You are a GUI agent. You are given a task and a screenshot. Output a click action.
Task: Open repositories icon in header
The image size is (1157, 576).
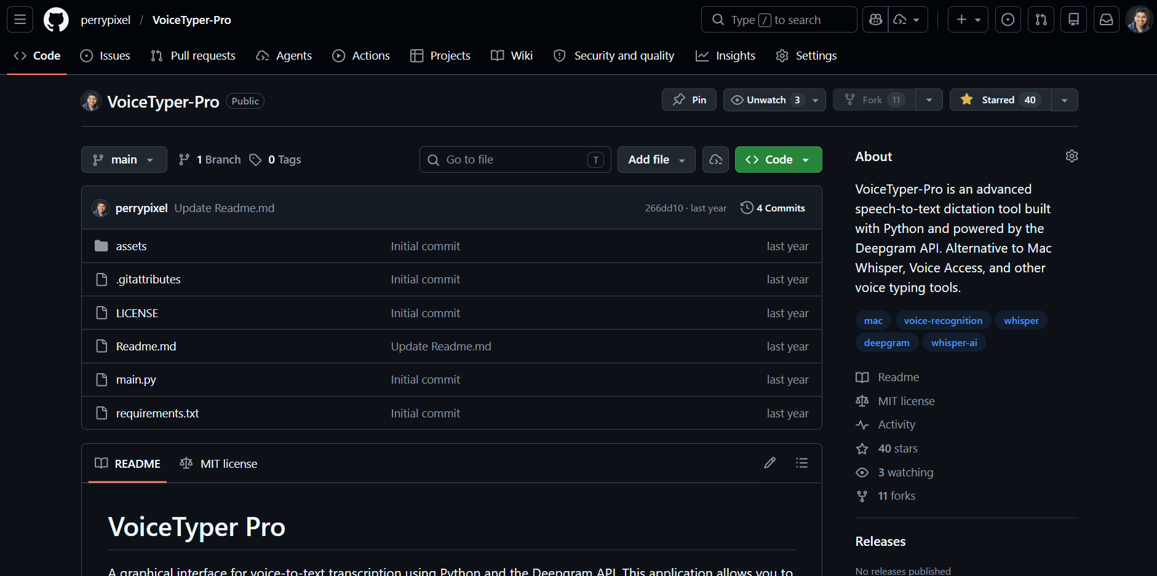coord(1073,20)
